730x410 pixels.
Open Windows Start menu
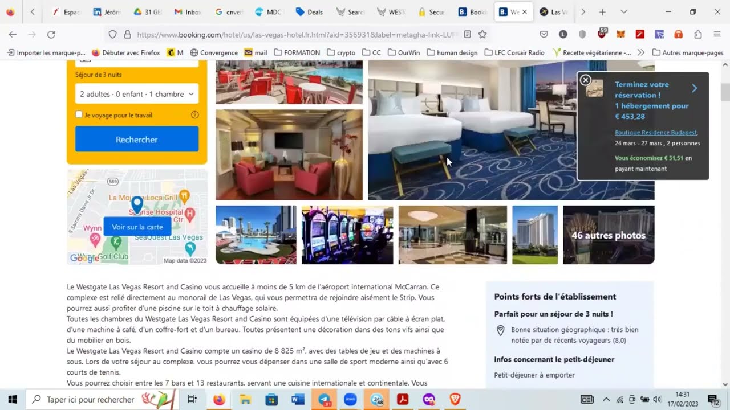12,399
